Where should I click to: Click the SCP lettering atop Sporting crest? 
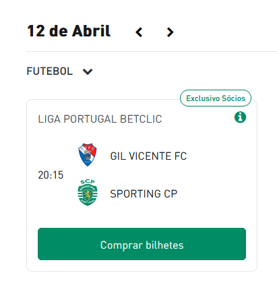click(x=88, y=181)
